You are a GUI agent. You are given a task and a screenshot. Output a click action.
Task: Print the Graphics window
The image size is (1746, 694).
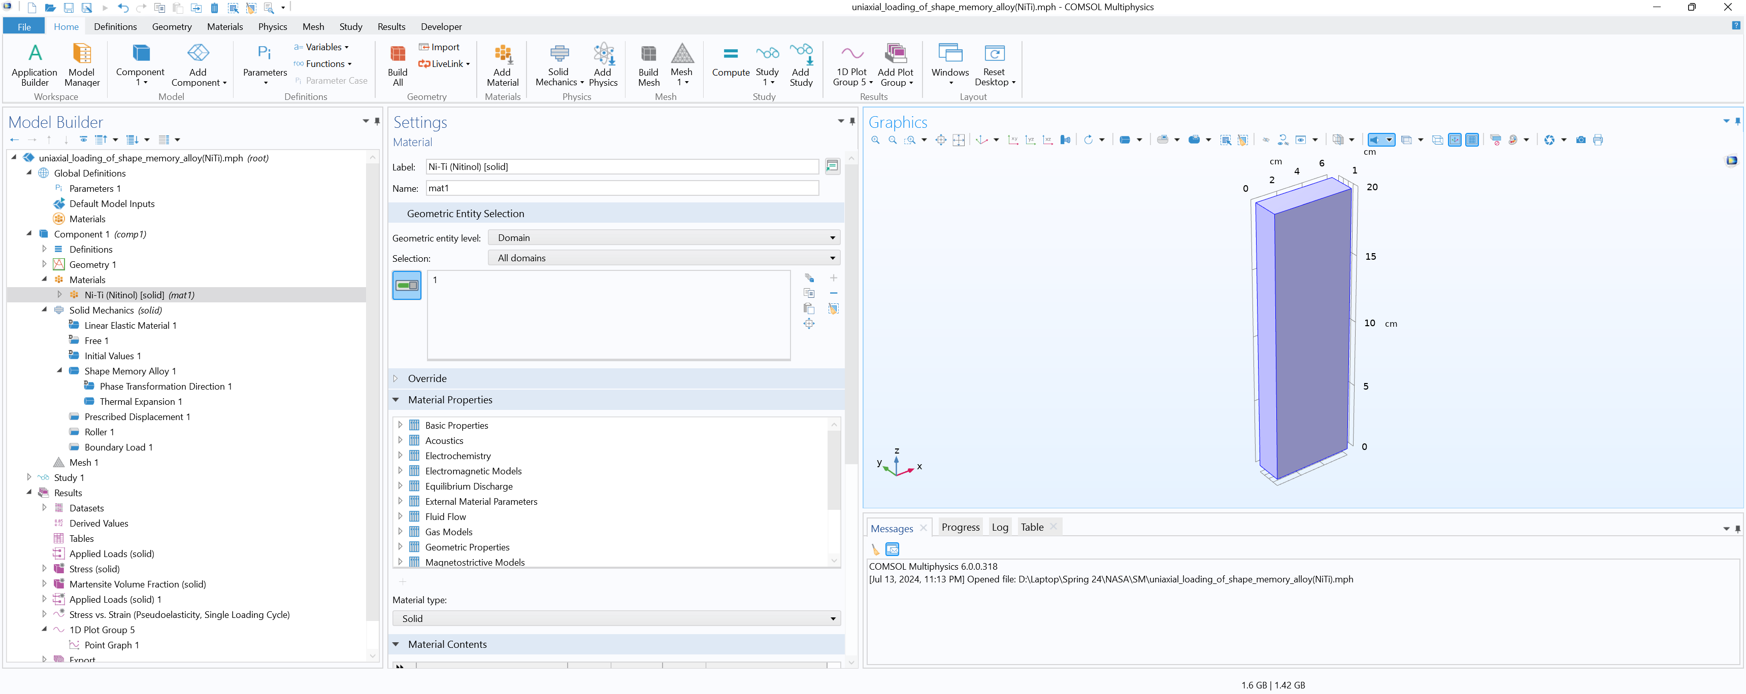(1598, 140)
